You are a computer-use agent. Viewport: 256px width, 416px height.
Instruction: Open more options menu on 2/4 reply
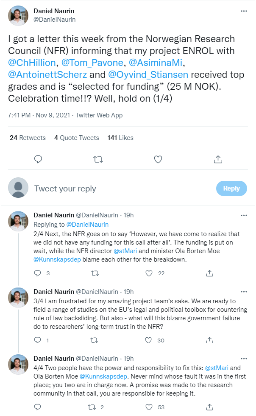coord(244,215)
